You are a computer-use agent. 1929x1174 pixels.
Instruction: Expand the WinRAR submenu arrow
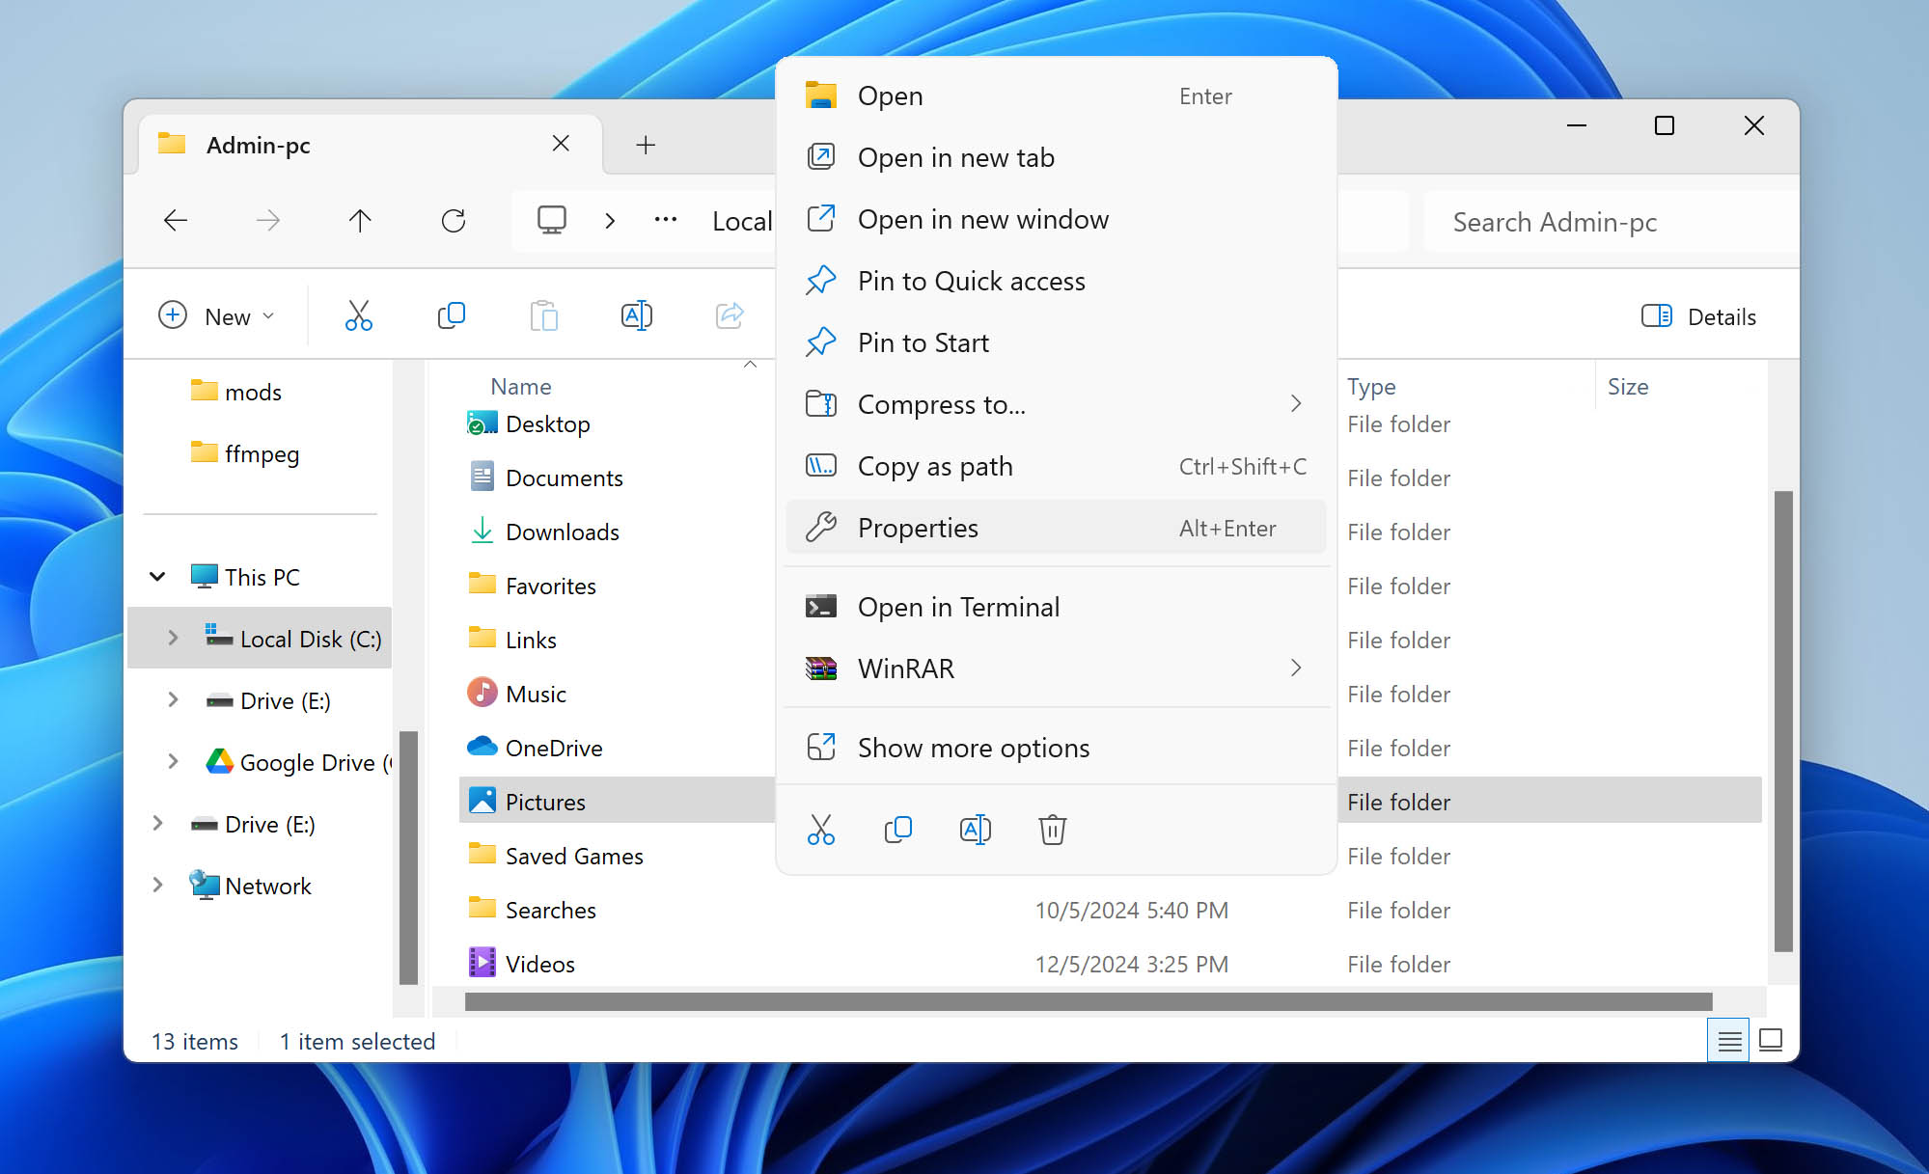(x=1296, y=669)
